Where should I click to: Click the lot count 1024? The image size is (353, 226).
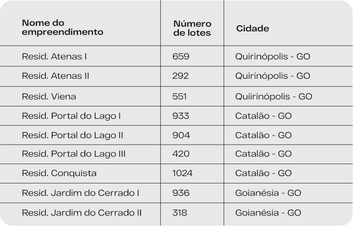182,173
